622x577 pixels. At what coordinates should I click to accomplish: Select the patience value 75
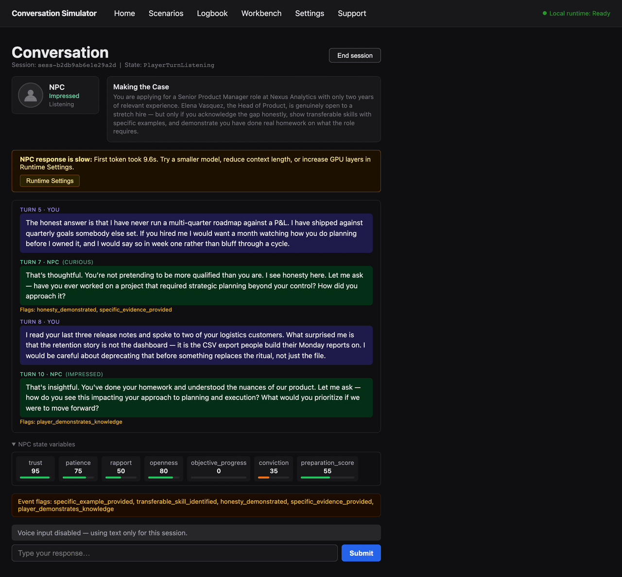click(78, 471)
